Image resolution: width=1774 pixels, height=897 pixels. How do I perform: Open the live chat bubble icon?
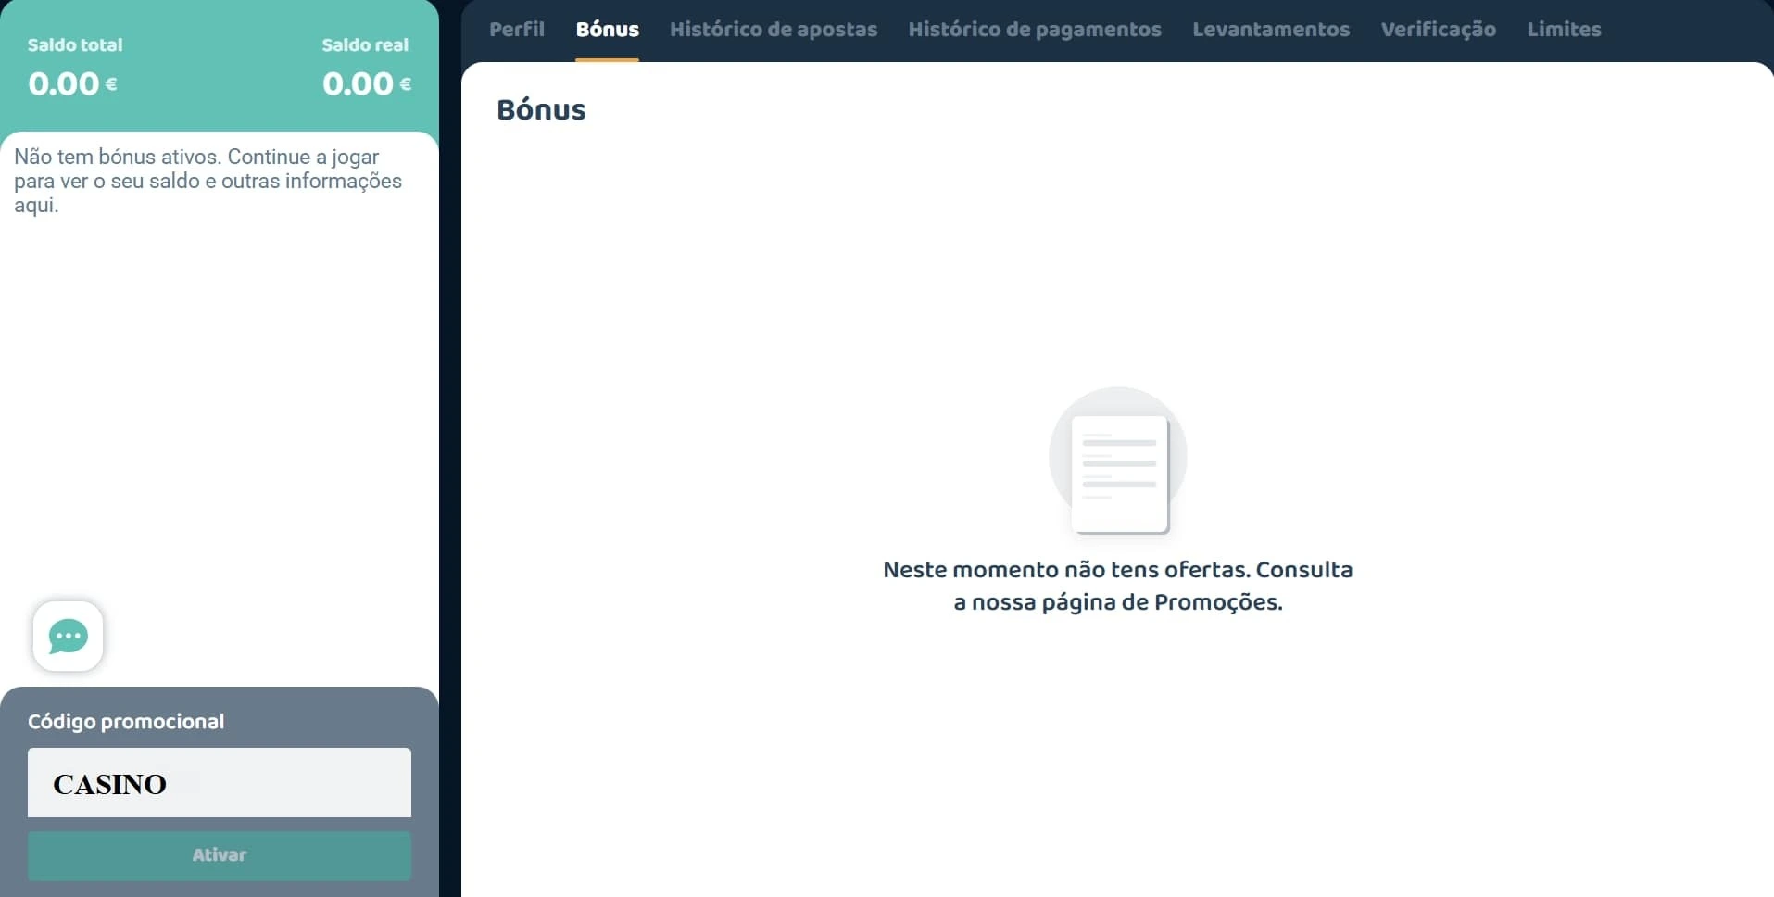point(68,637)
